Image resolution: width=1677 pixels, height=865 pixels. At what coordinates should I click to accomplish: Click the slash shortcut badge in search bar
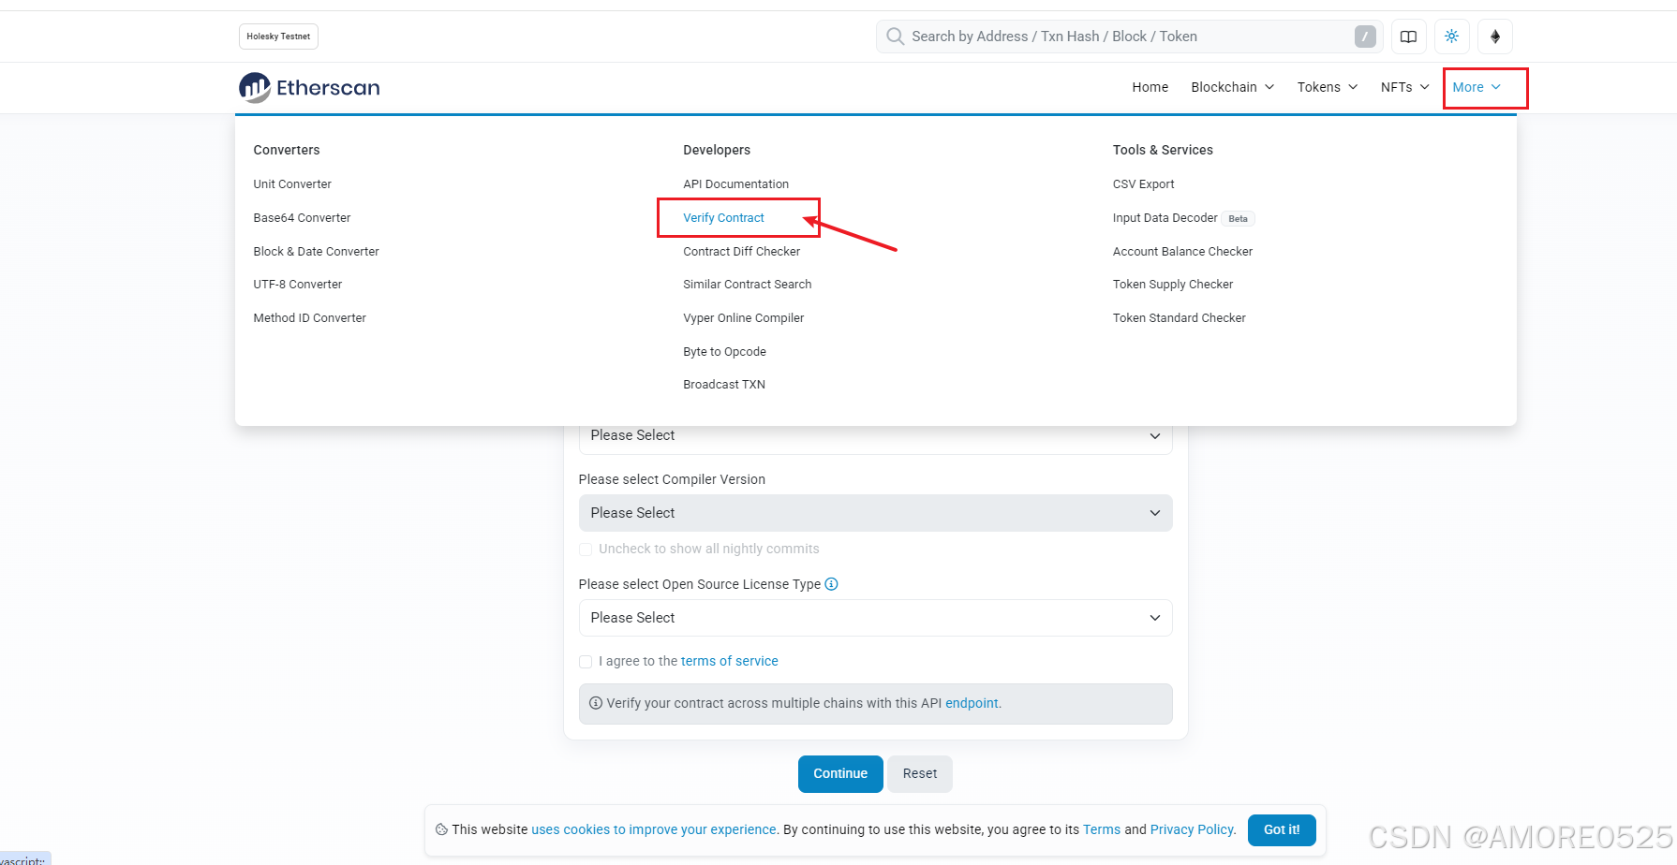point(1365,37)
